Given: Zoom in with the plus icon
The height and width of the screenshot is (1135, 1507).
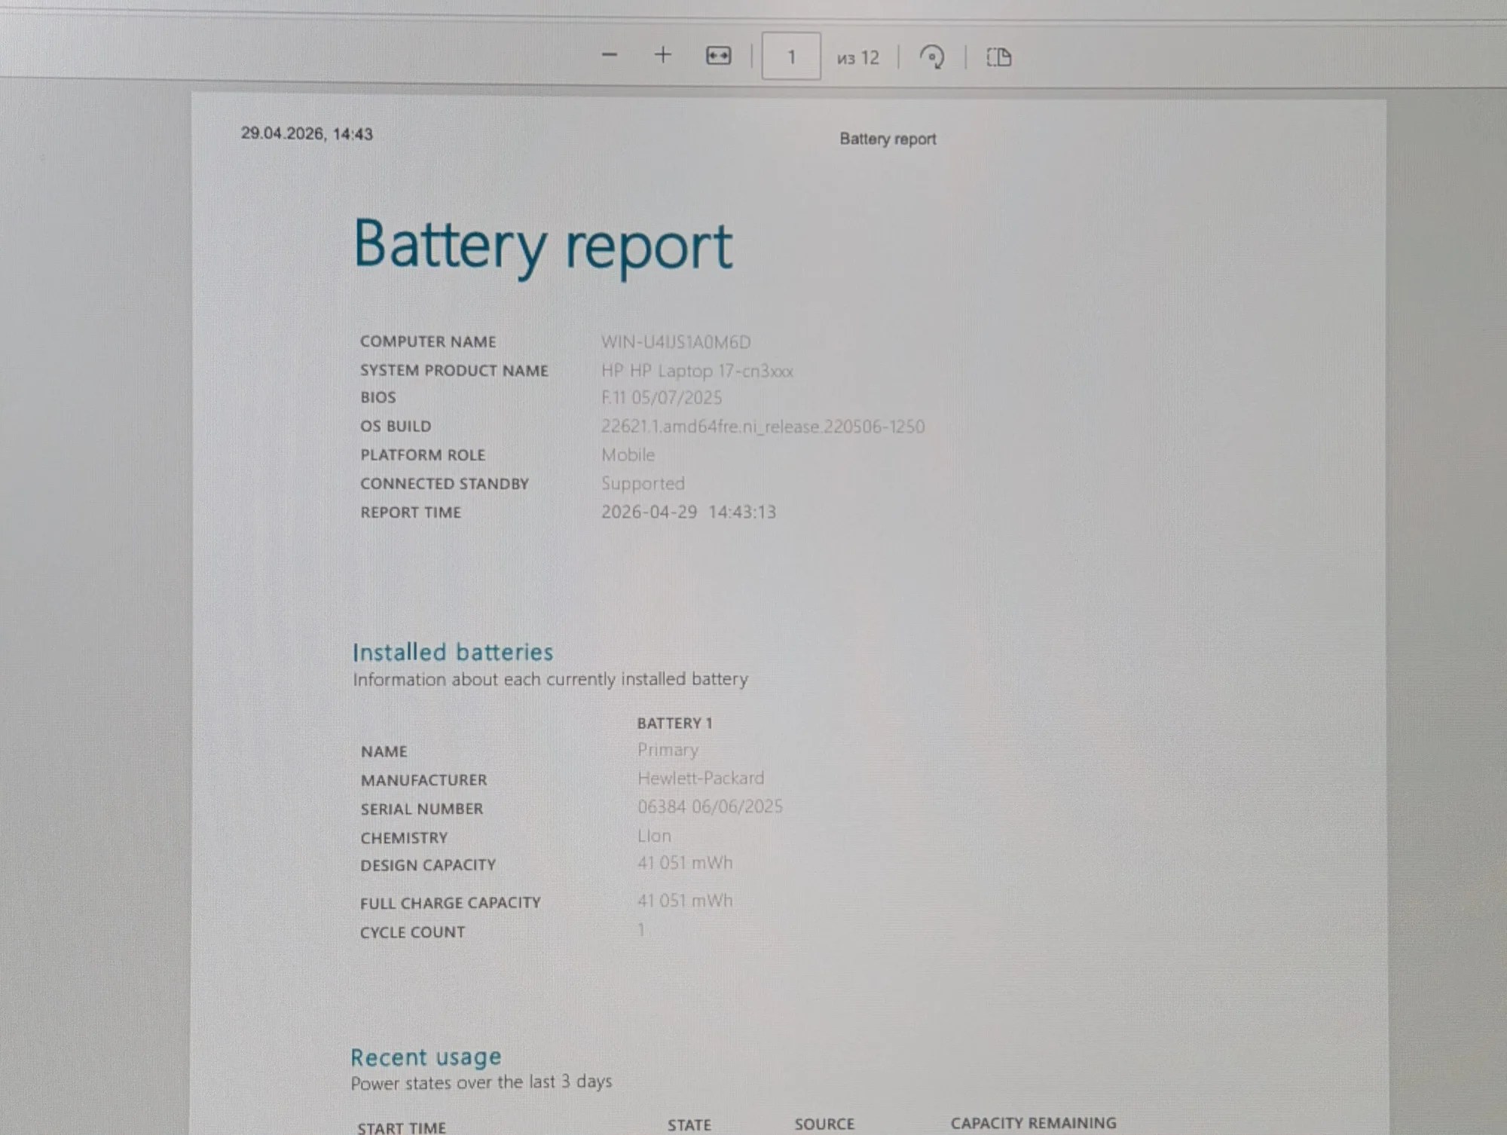Looking at the screenshot, I should coord(662,55).
